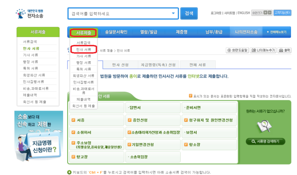This screenshot has height=175, width=297.
Task: Expand the search box dropdown arrow
Action: (173, 14)
